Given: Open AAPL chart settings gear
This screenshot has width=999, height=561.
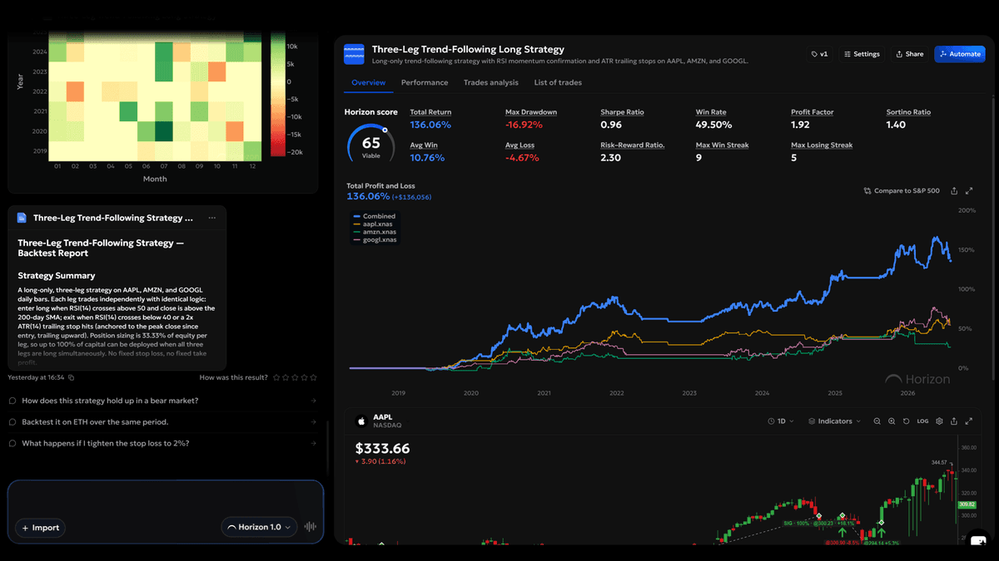Looking at the screenshot, I should [940, 421].
